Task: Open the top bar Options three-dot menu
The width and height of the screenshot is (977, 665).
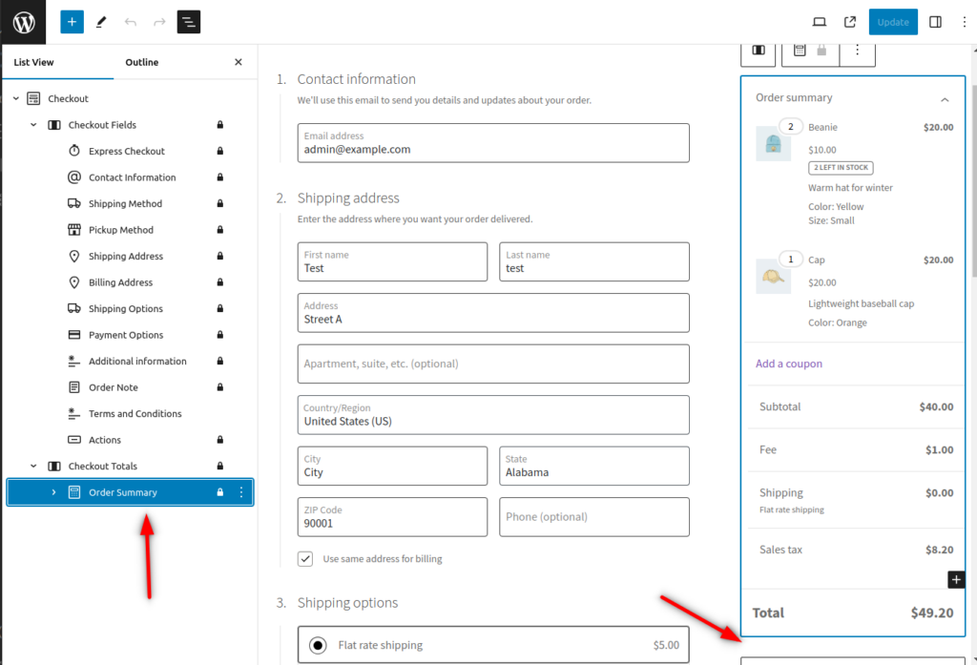Action: (964, 22)
